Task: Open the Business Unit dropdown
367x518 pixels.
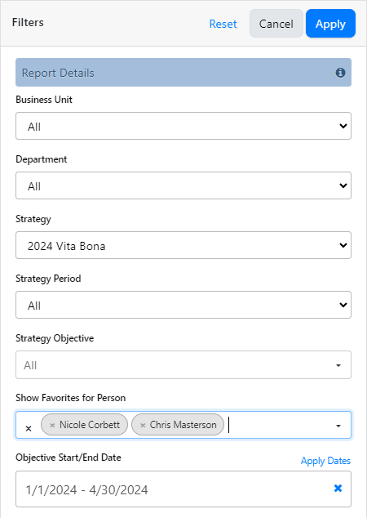Action: [183, 126]
